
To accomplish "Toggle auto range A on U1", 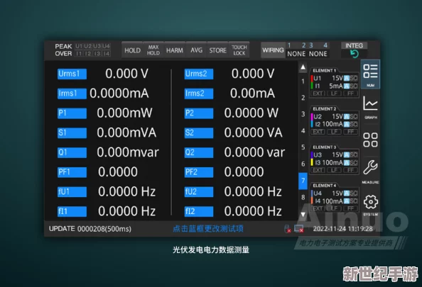I will (x=347, y=79).
